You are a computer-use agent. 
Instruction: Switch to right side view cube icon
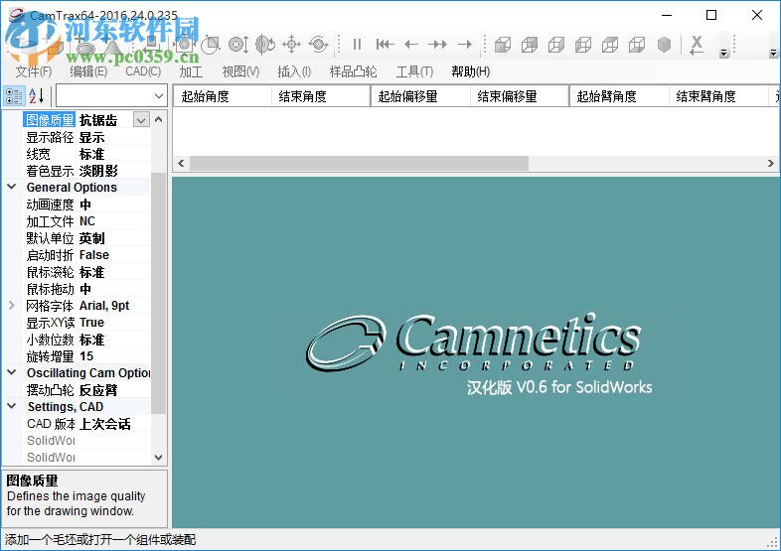556,45
